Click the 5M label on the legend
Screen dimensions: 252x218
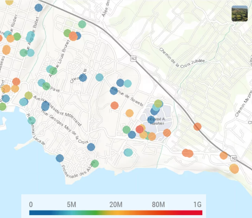point(72,204)
